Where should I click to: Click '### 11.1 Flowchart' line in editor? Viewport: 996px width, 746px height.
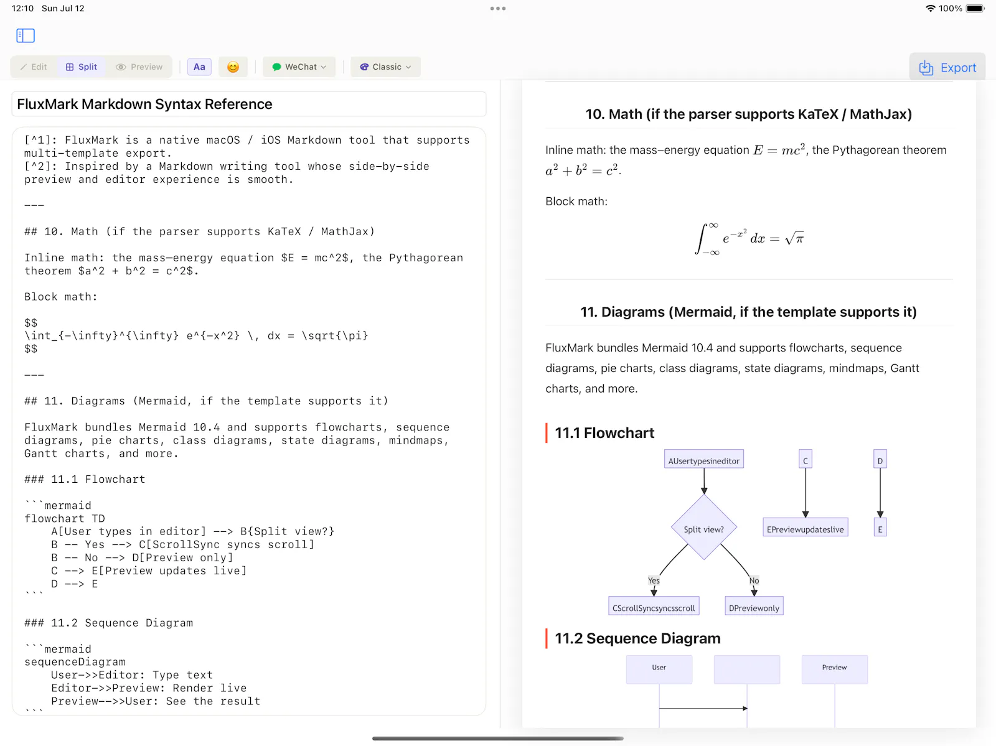pyautogui.click(x=85, y=480)
